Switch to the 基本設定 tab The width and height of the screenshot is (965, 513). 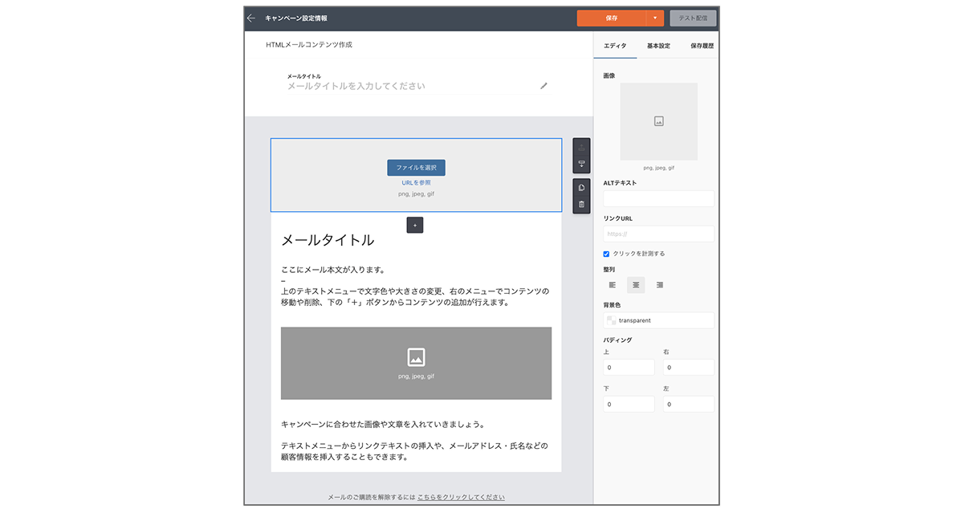click(658, 47)
